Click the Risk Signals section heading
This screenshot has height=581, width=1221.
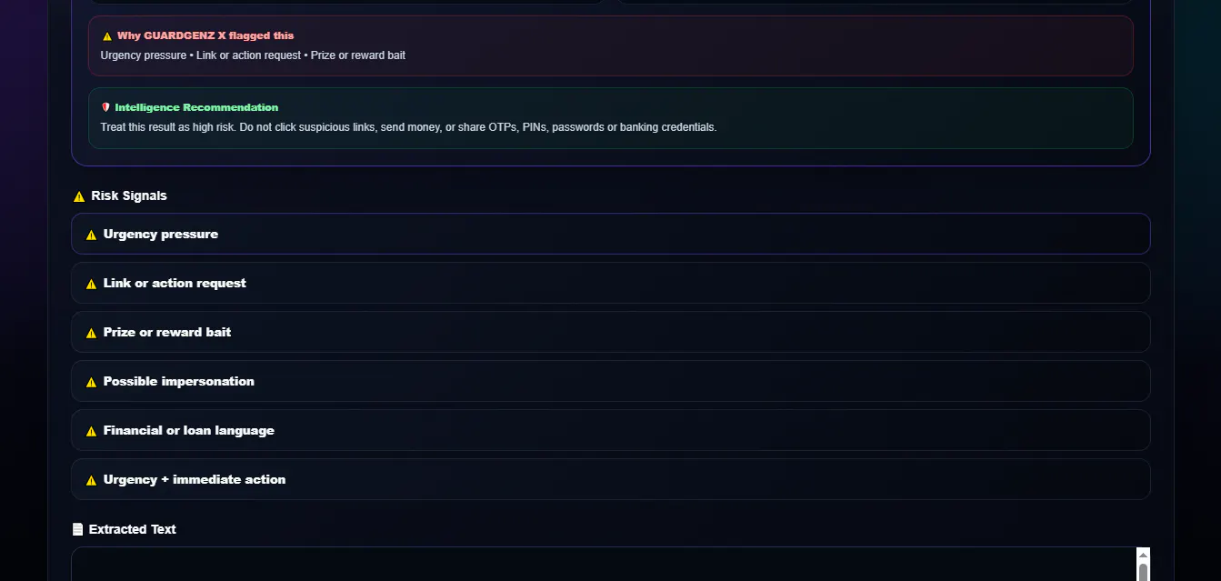click(129, 195)
